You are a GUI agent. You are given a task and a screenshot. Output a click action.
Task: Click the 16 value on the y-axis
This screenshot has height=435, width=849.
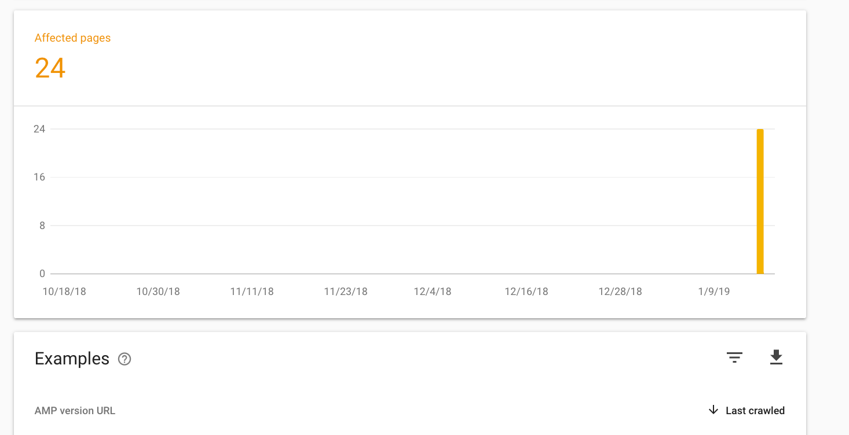(39, 177)
